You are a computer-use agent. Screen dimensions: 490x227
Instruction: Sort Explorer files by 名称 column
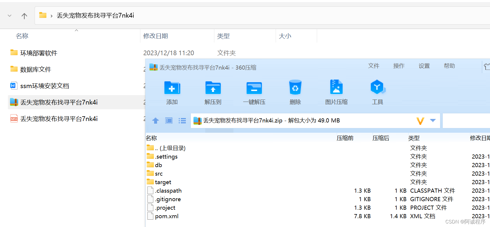pyautogui.click(x=22, y=36)
